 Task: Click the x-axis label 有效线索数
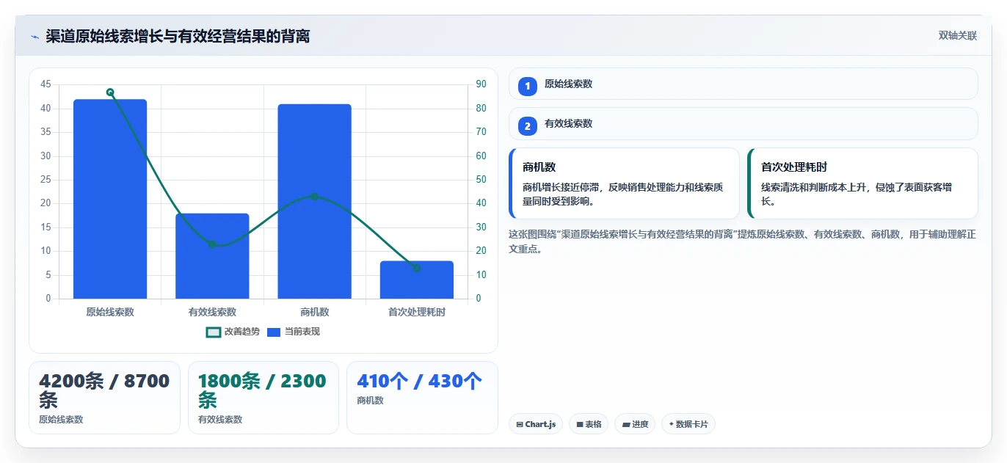point(212,312)
